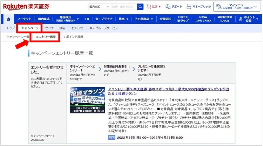The image size is (263, 146).
Task: Open the 国内株式 navigation menu
Action: tap(44, 19)
